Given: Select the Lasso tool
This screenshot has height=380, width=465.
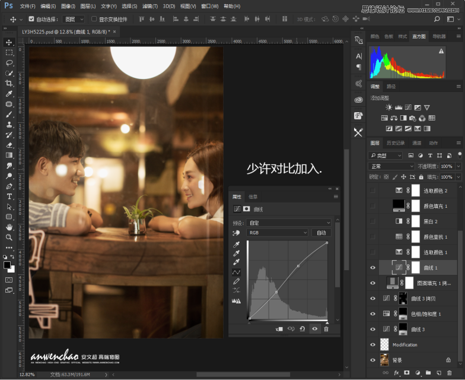Looking at the screenshot, I should 9,63.
